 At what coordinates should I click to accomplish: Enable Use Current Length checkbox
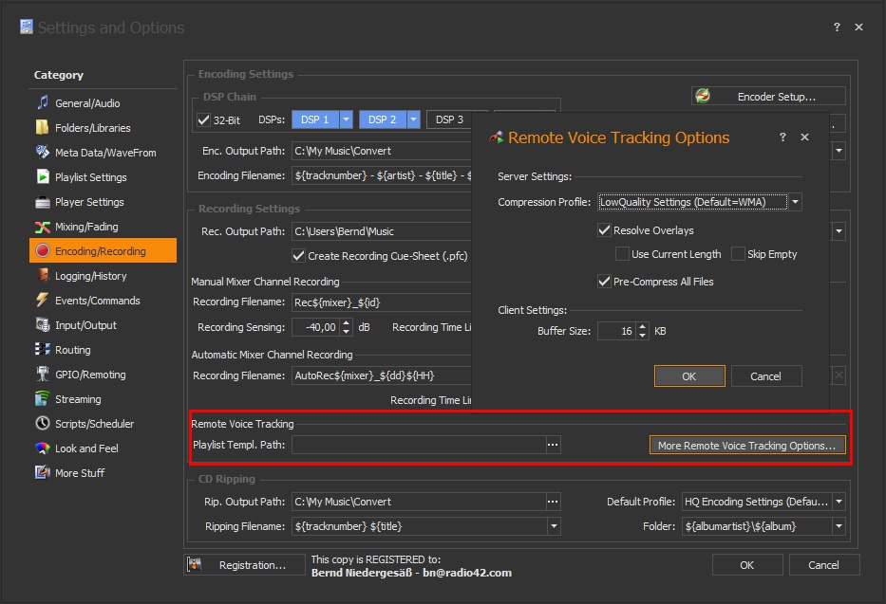(622, 254)
